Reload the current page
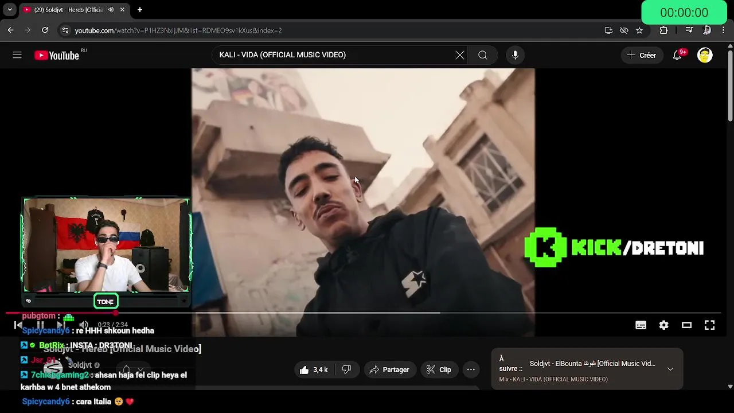 pyautogui.click(x=45, y=30)
